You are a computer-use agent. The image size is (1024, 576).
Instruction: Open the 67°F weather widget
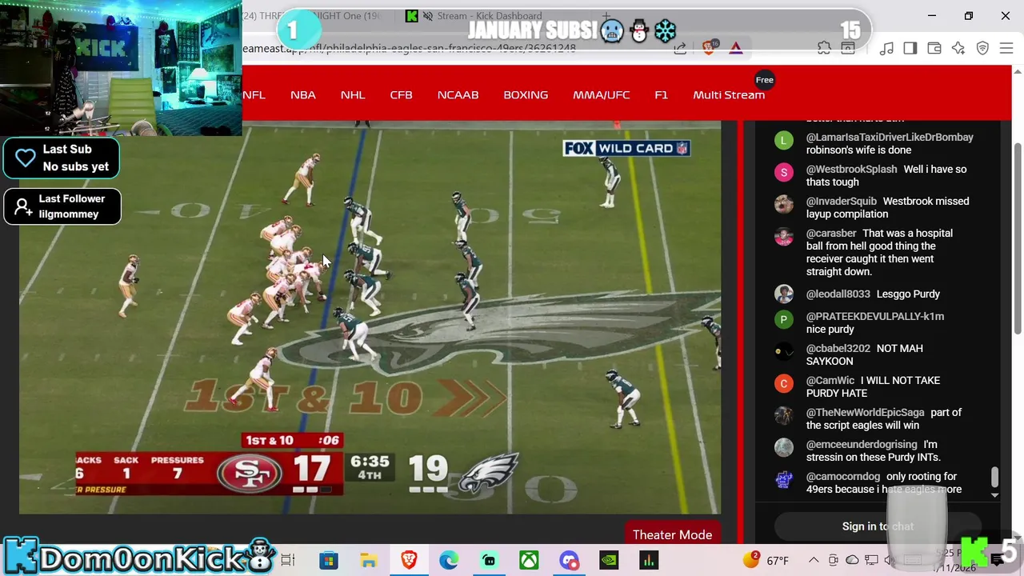766,560
